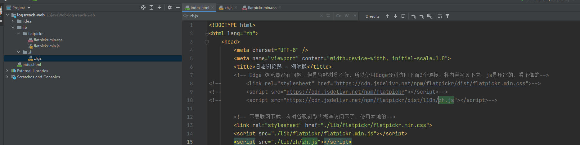Collapse the zh folder
This screenshot has width=580, height=145.
(x=19, y=52)
